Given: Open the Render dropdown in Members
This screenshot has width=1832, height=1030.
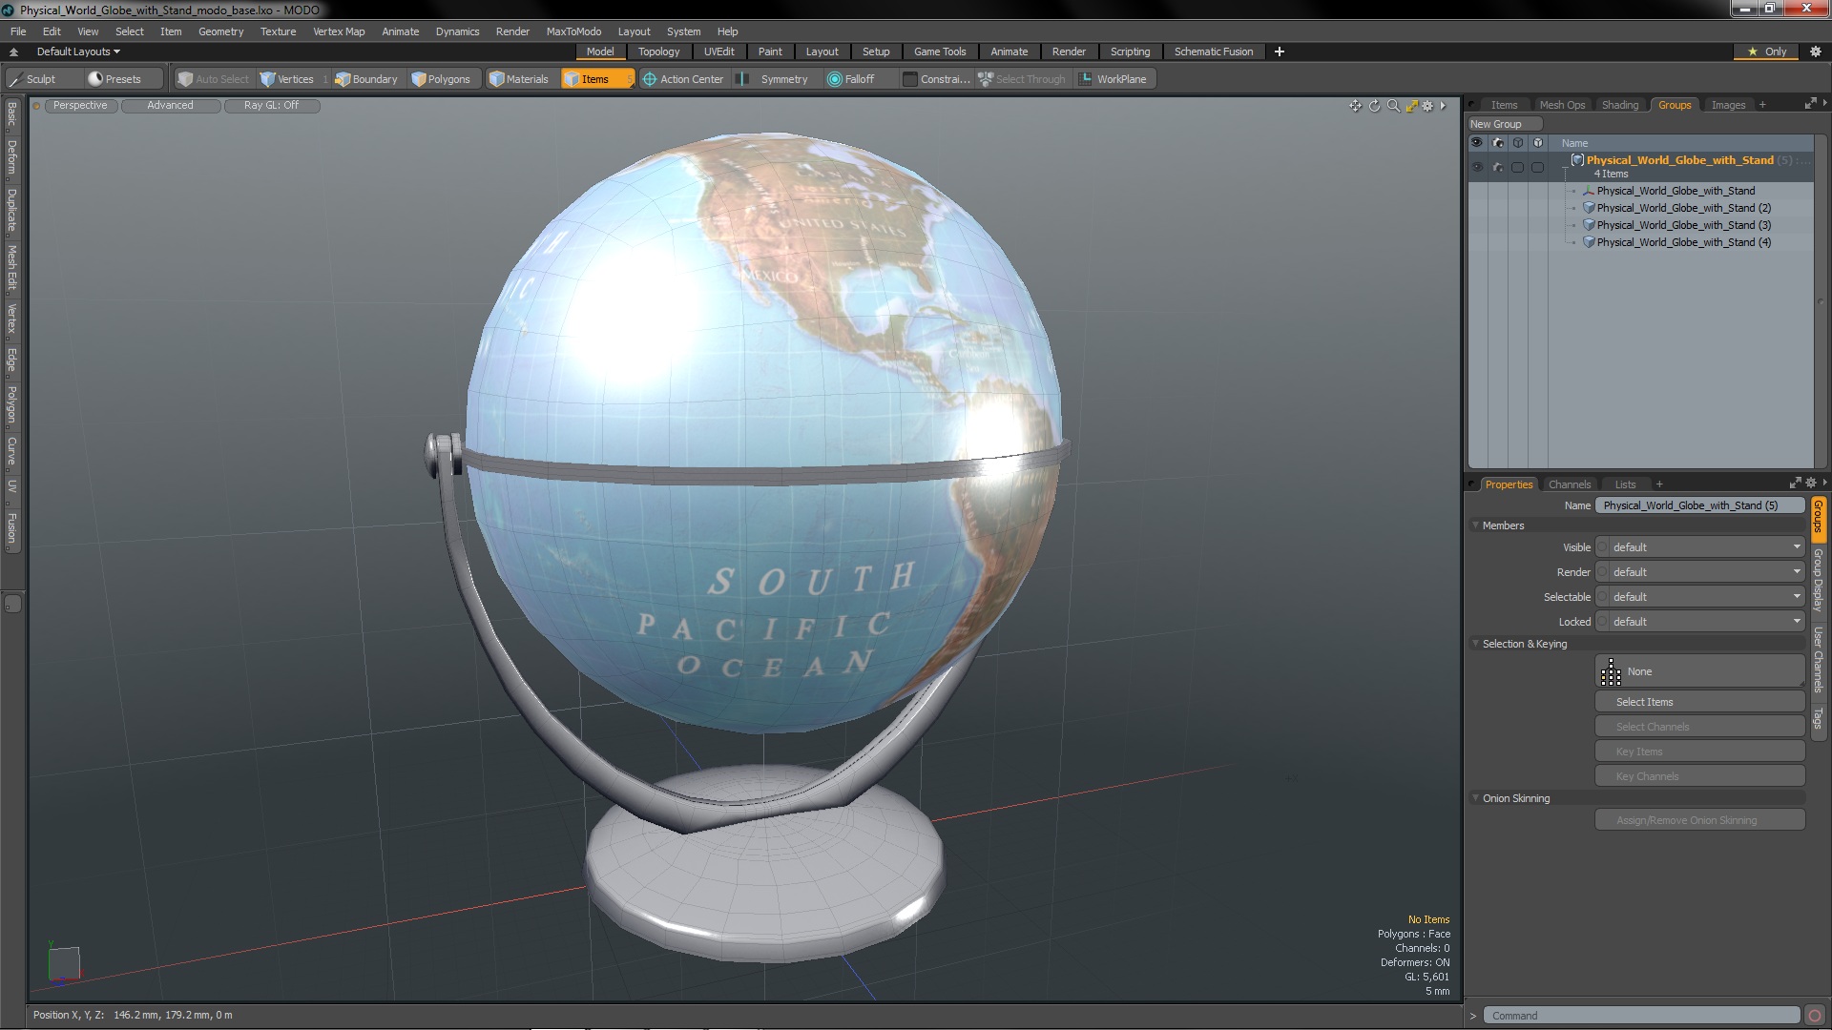Looking at the screenshot, I should 1700,572.
